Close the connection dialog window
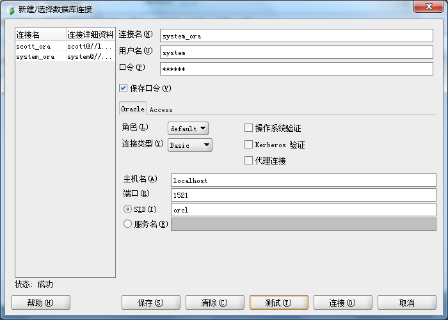The width and height of the screenshot is (448, 320). tap(428, 6)
